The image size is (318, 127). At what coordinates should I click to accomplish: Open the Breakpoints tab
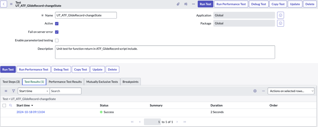pyautogui.click(x=131, y=82)
